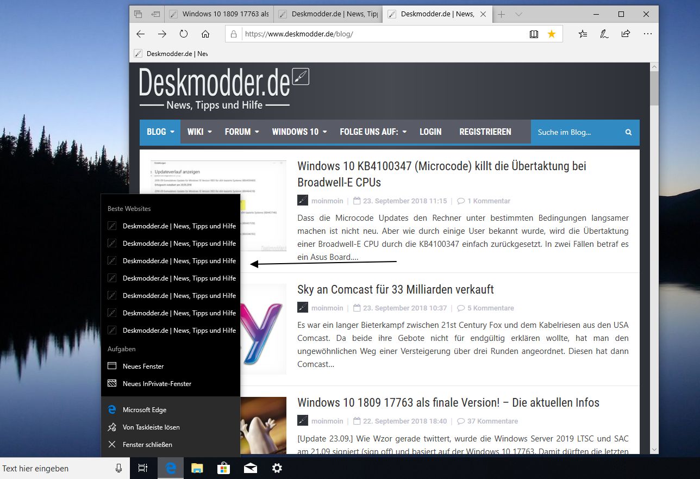Select the first Deskmodder.de jump list entry

click(171, 226)
